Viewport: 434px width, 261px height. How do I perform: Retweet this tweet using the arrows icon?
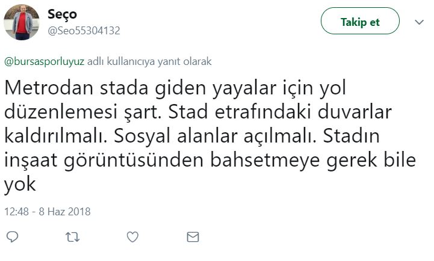pos(72,237)
